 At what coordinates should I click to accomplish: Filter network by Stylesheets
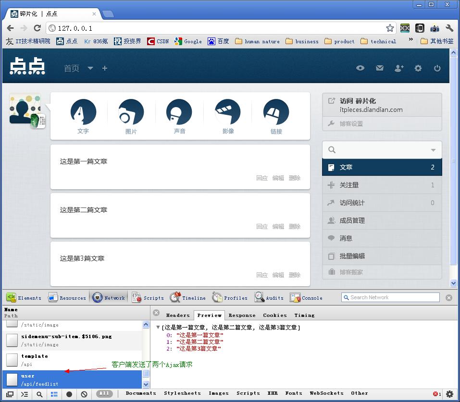click(182, 393)
